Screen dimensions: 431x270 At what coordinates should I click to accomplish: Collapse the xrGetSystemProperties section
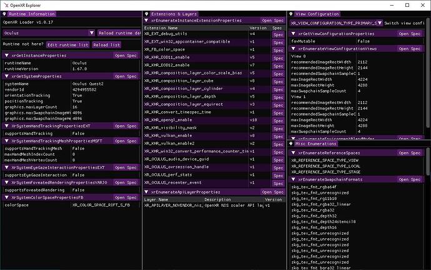point(7,76)
